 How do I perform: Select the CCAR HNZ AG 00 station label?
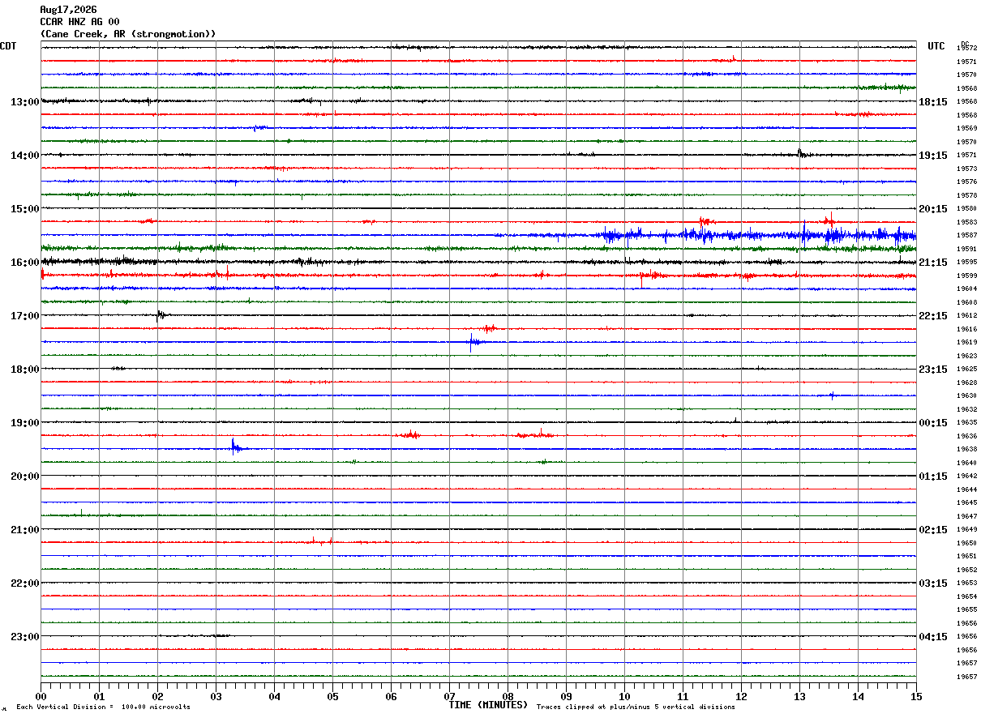[79, 22]
